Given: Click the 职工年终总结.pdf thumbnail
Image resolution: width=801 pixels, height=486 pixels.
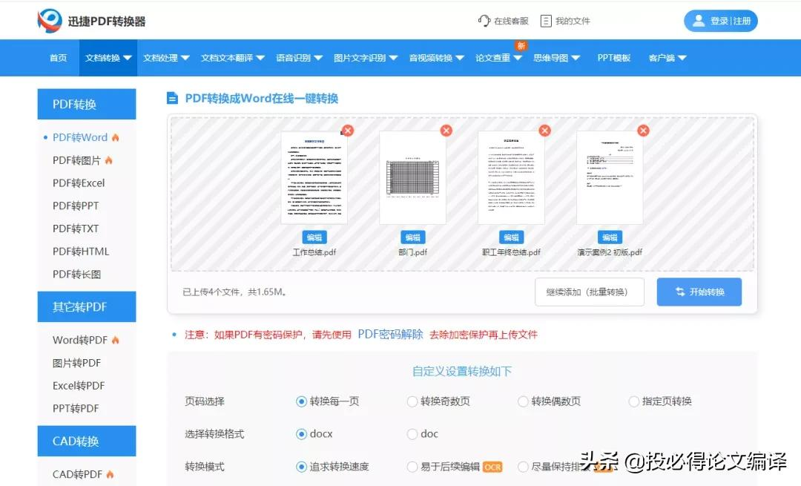Looking at the screenshot, I should click(x=511, y=177).
